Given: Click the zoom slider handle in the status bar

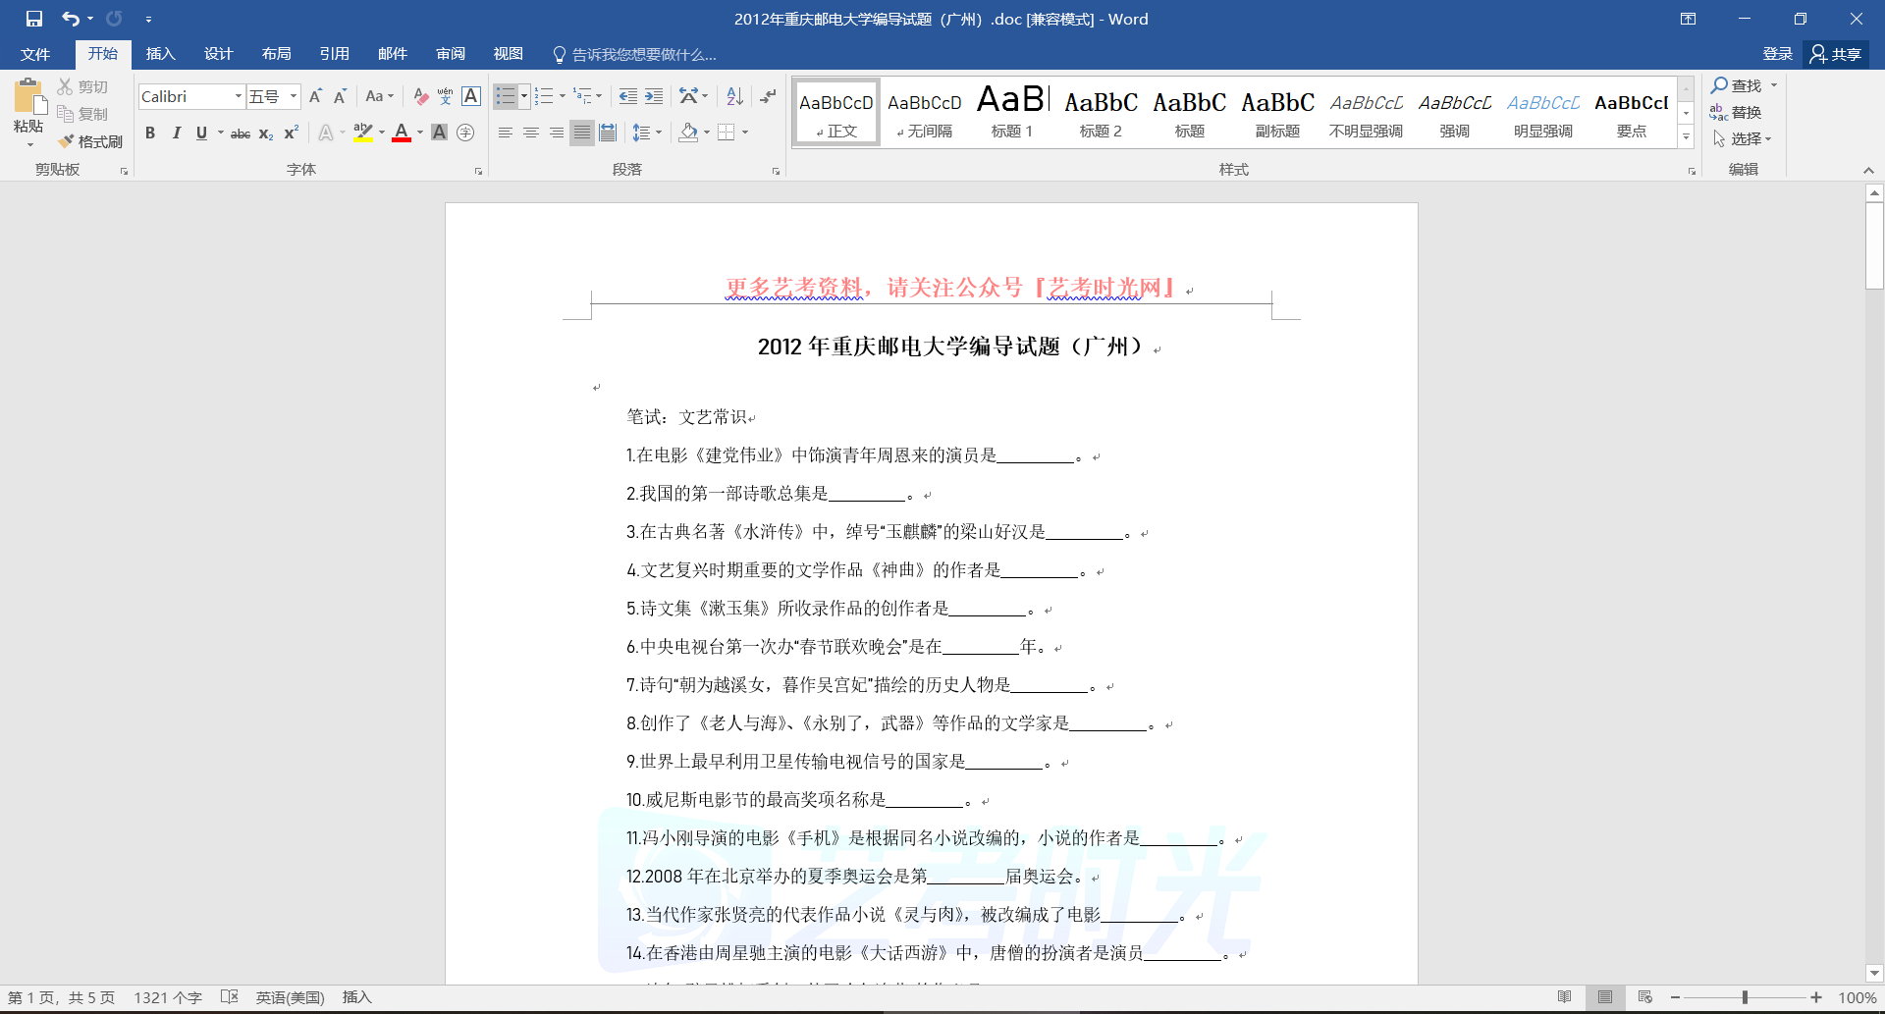Looking at the screenshot, I should tap(1745, 997).
